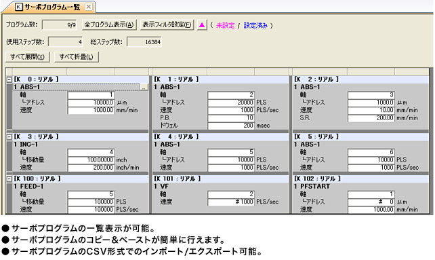Viewport: 435px width, 260px height.
Task: Close the サーボプログラム一覧 tab
Action: [x=89, y=7]
